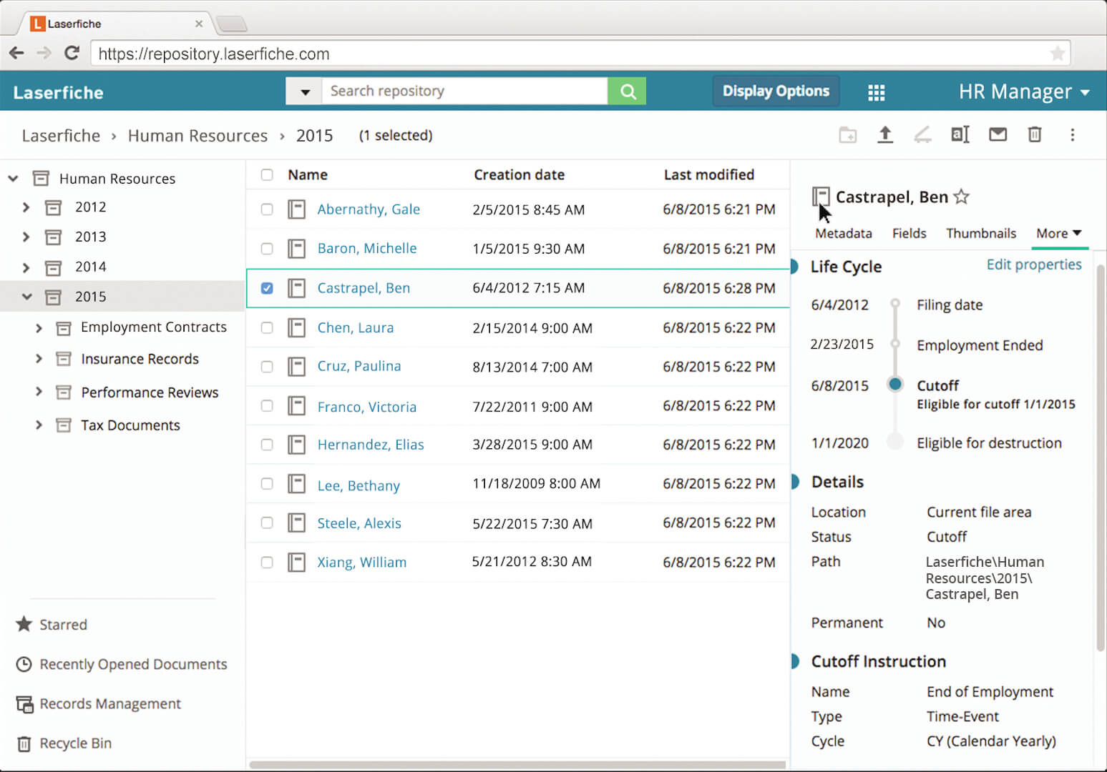Click the email envelope icon
Viewport: 1107px width, 772px height.
tap(998, 134)
